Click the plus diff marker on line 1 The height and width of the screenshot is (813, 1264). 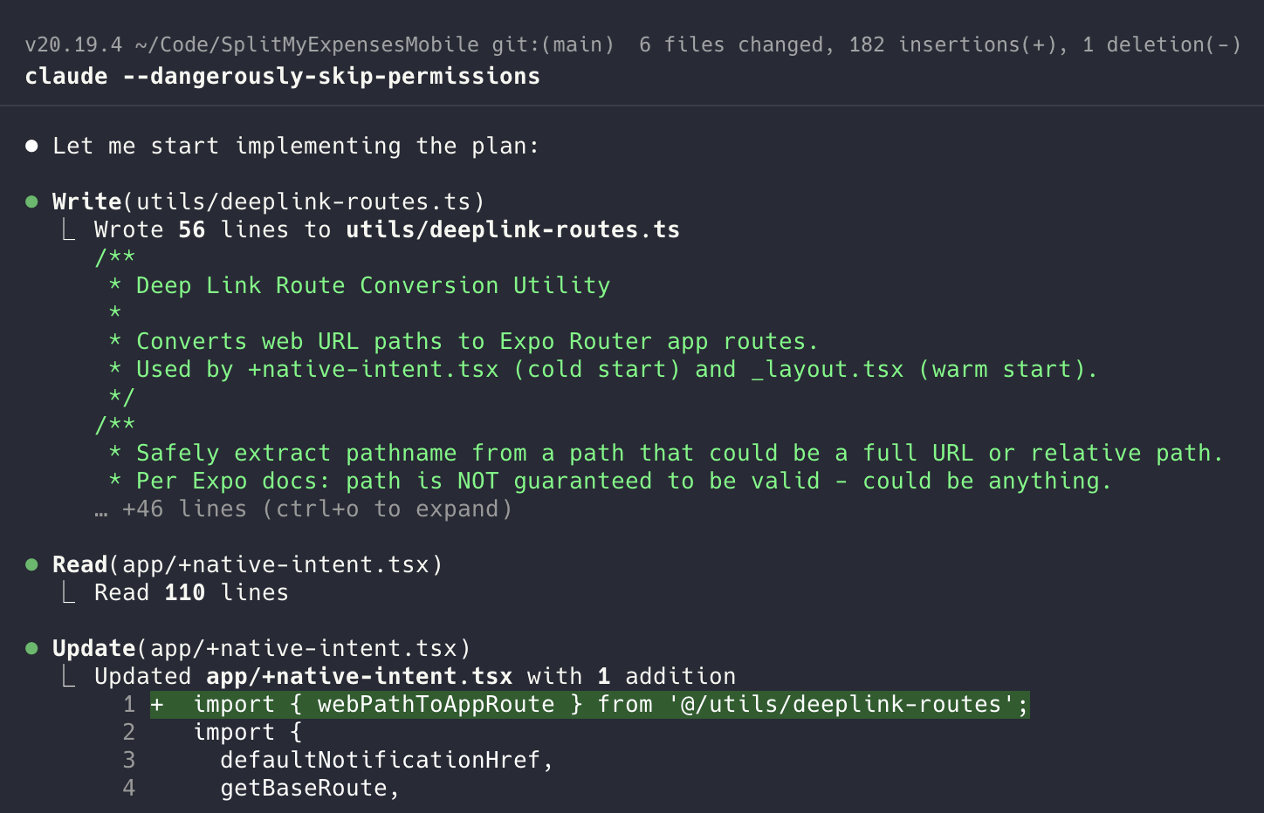pos(157,705)
